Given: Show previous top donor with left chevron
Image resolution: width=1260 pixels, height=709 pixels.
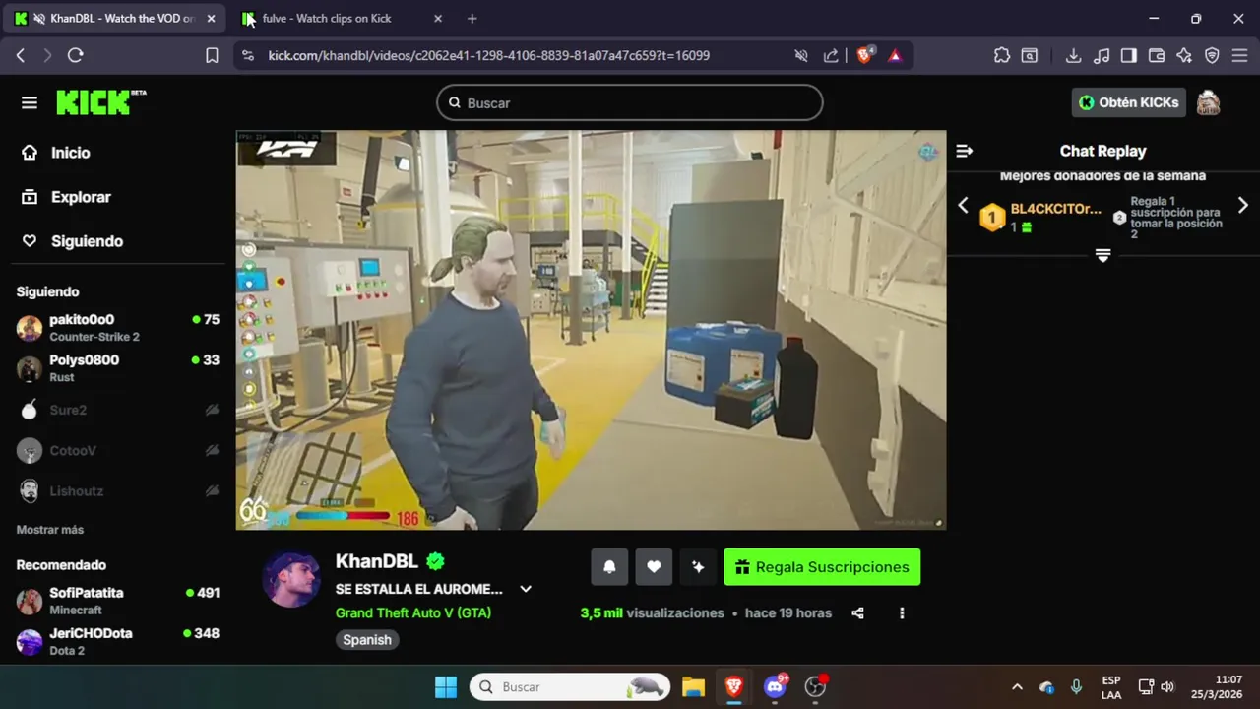Looking at the screenshot, I should pos(963,205).
